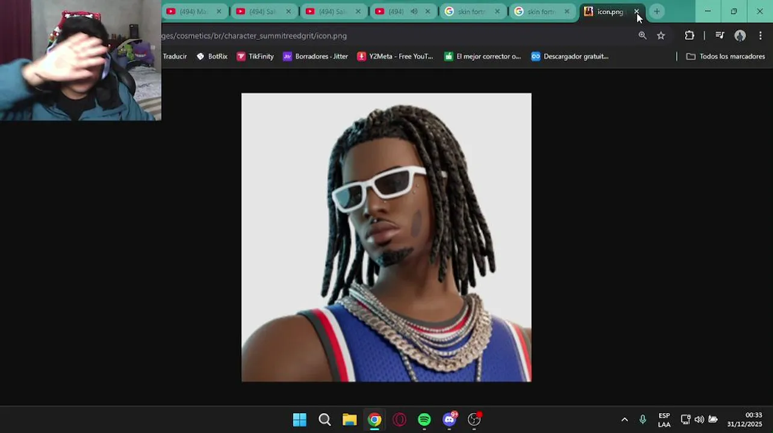Viewport: 773px width, 433px height.
Task: Minimize the Chrome window
Action: tap(708, 11)
